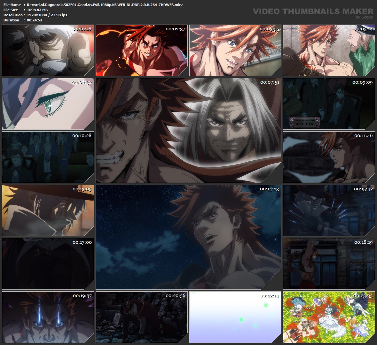Select the hat figure frame at 00:13:05
Viewport: 377px width, 345px height.
[48, 211]
